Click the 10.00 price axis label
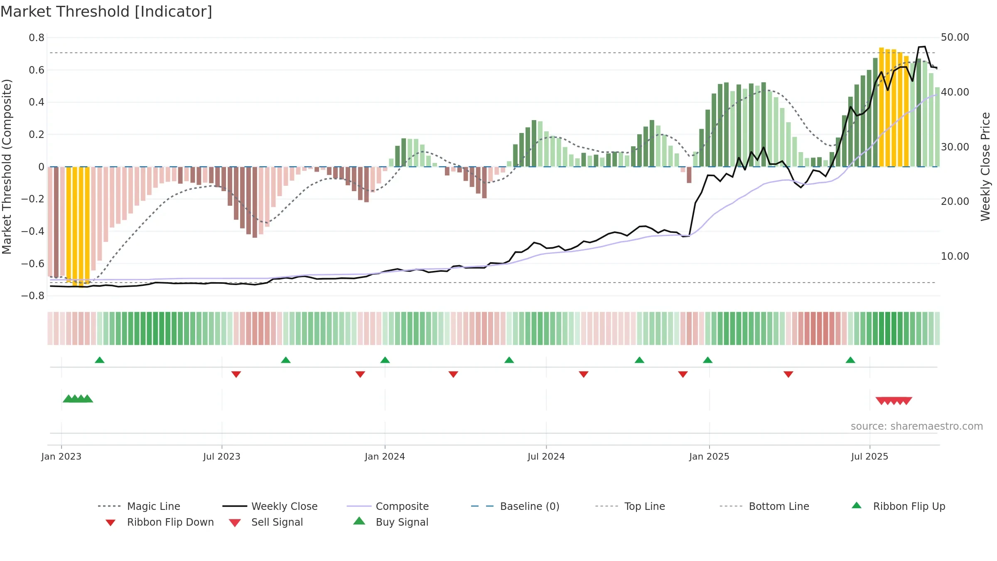 pos(955,256)
